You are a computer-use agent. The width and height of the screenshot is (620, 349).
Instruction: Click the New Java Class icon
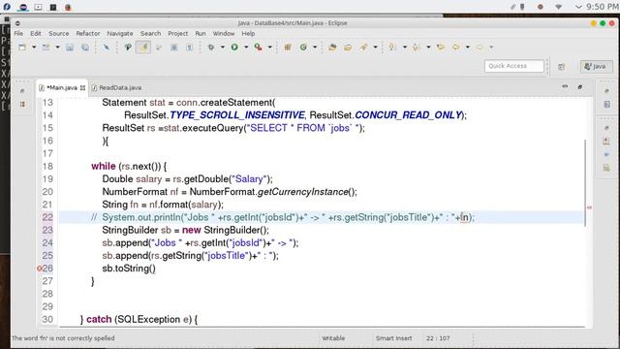(303, 48)
